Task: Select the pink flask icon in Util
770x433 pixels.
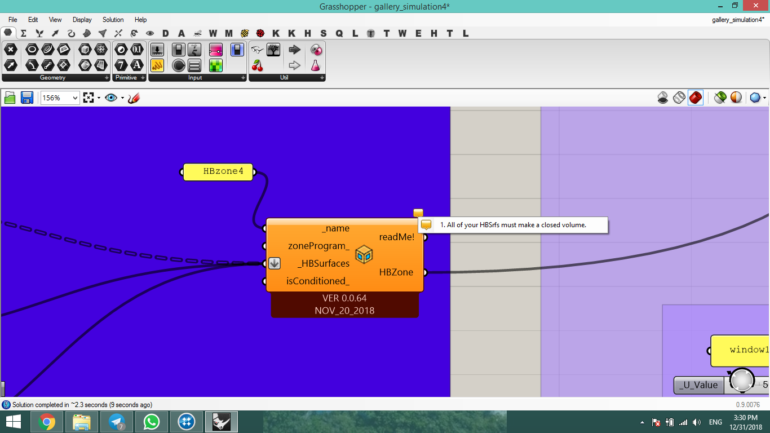Action: (316, 65)
